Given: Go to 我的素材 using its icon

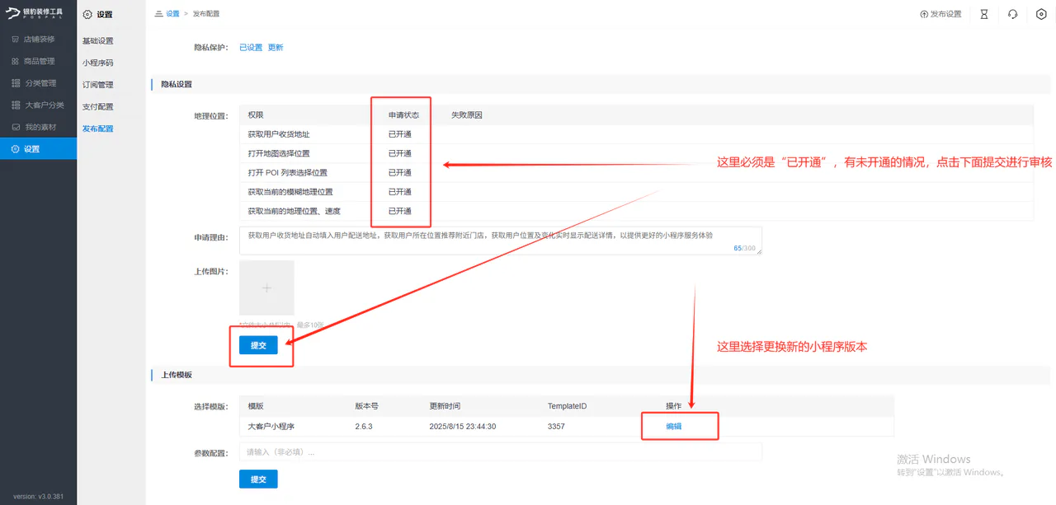Looking at the screenshot, I should point(16,127).
